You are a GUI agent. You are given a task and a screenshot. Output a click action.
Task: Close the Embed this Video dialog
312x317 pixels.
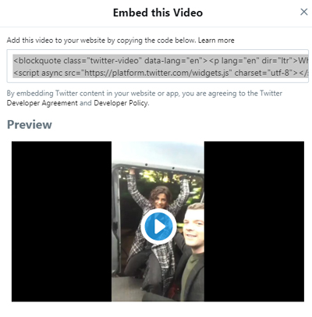point(304,12)
